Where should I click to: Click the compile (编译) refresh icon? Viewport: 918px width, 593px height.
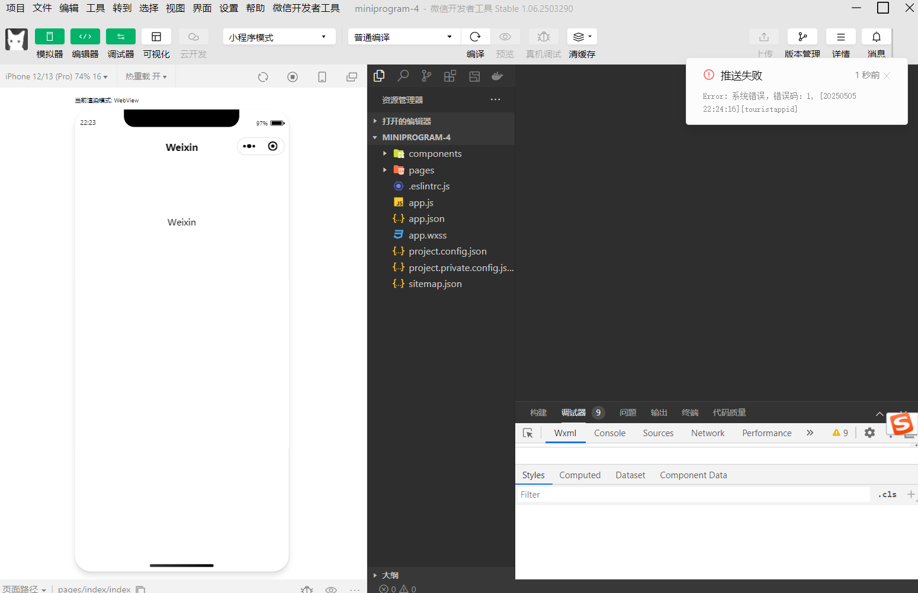[475, 37]
